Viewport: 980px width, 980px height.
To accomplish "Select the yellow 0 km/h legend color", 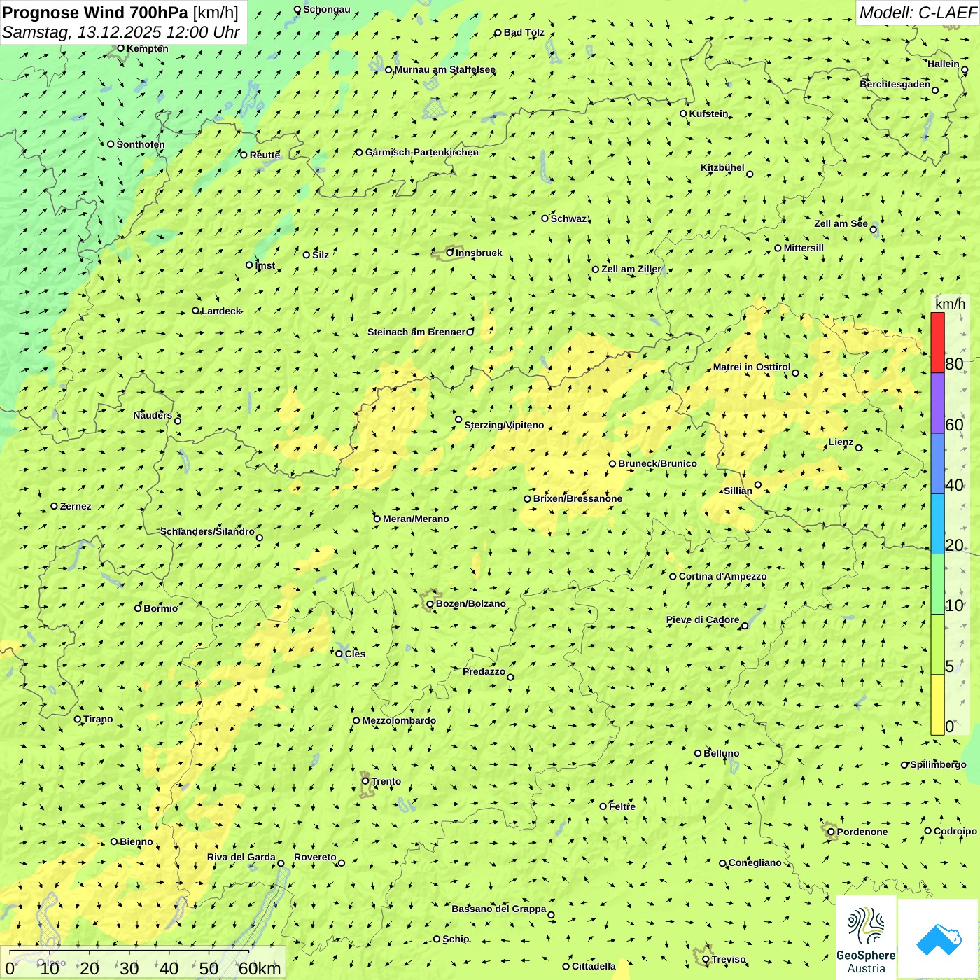I will tap(937, 705).
